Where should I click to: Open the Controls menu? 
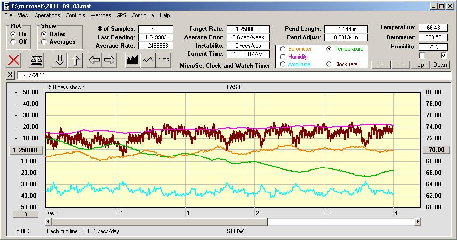75,15
